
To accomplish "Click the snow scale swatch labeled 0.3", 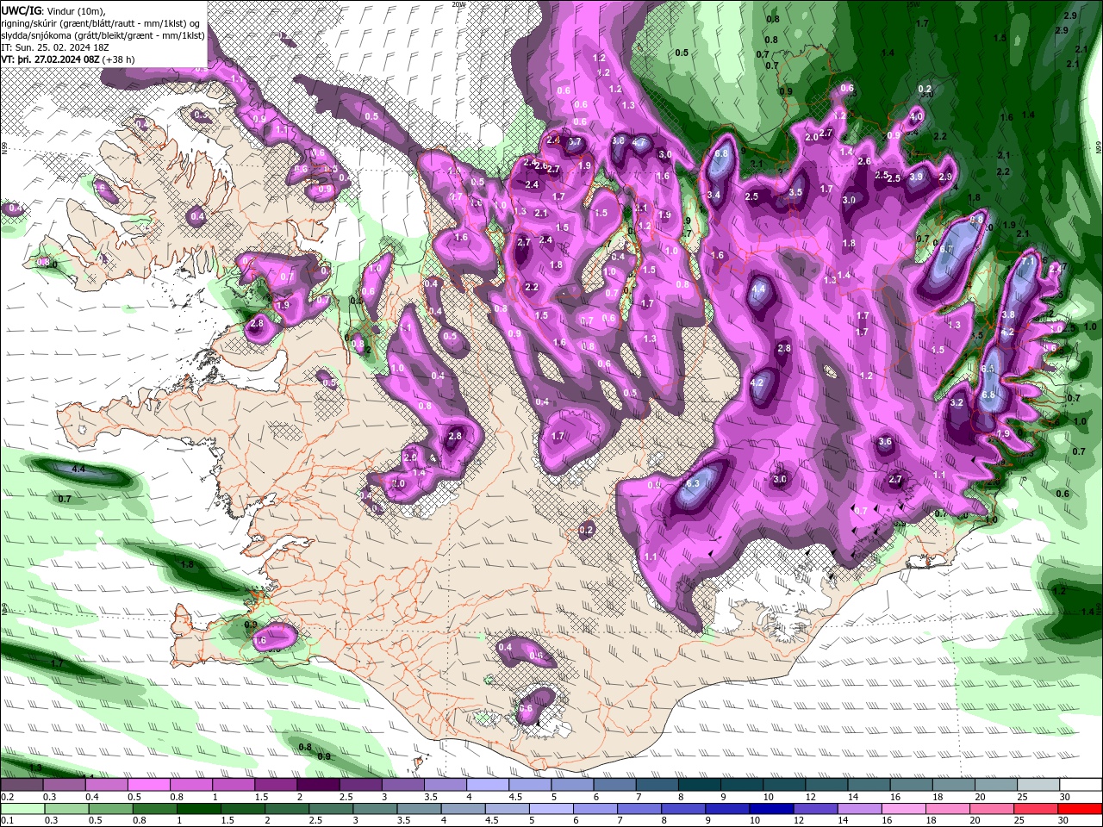I will click(64, 785).
